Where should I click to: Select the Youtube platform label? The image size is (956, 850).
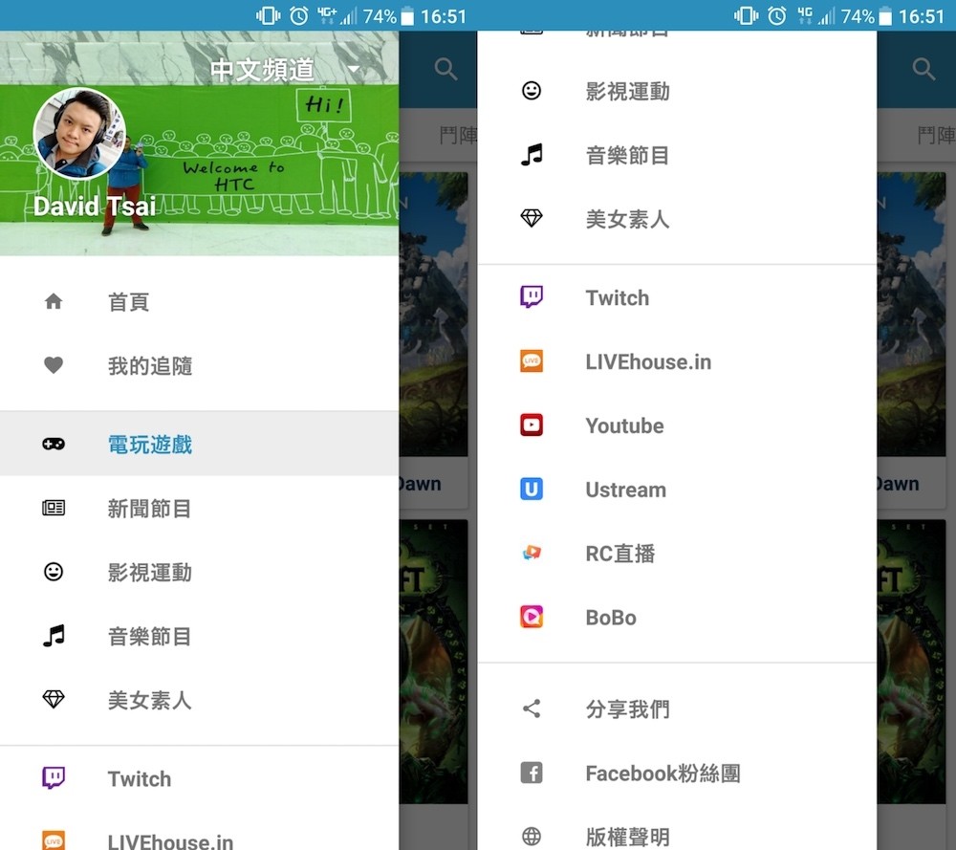point(625,425)
